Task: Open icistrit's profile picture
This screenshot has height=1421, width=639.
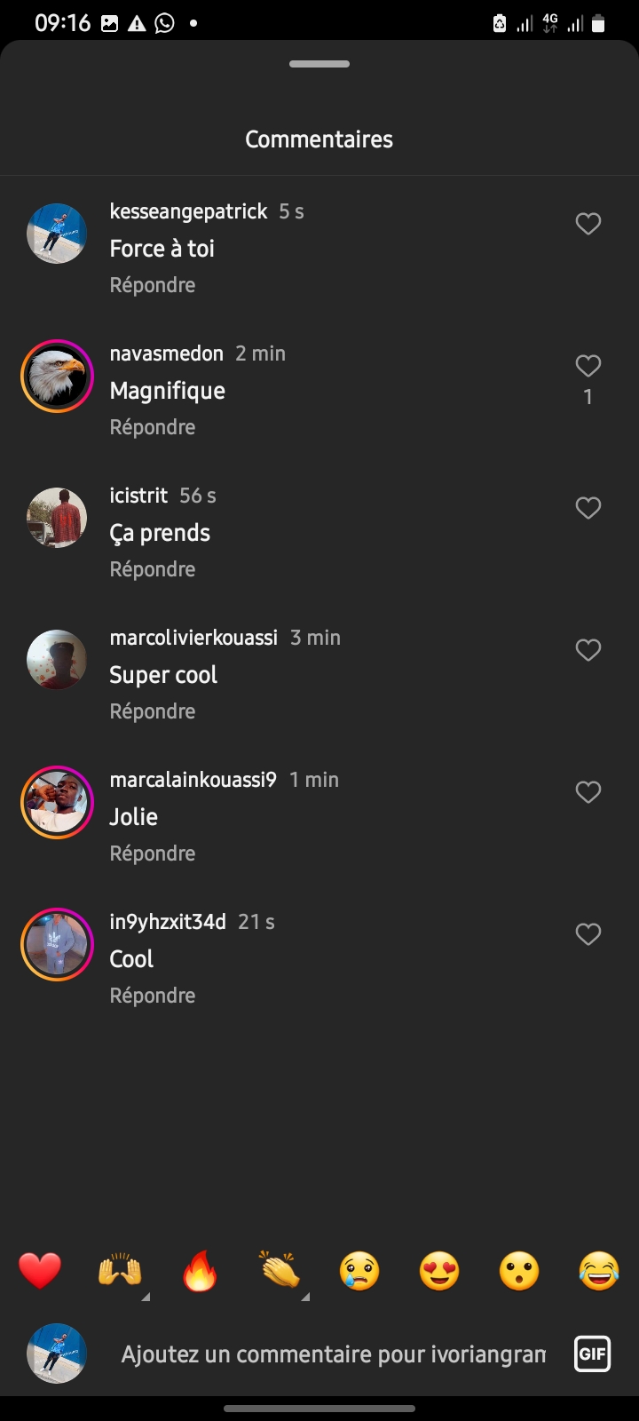Action: coord(57,518)
